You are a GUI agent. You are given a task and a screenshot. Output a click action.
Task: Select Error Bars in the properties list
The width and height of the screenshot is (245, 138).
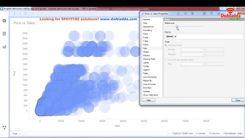click(x=147, y=88)
